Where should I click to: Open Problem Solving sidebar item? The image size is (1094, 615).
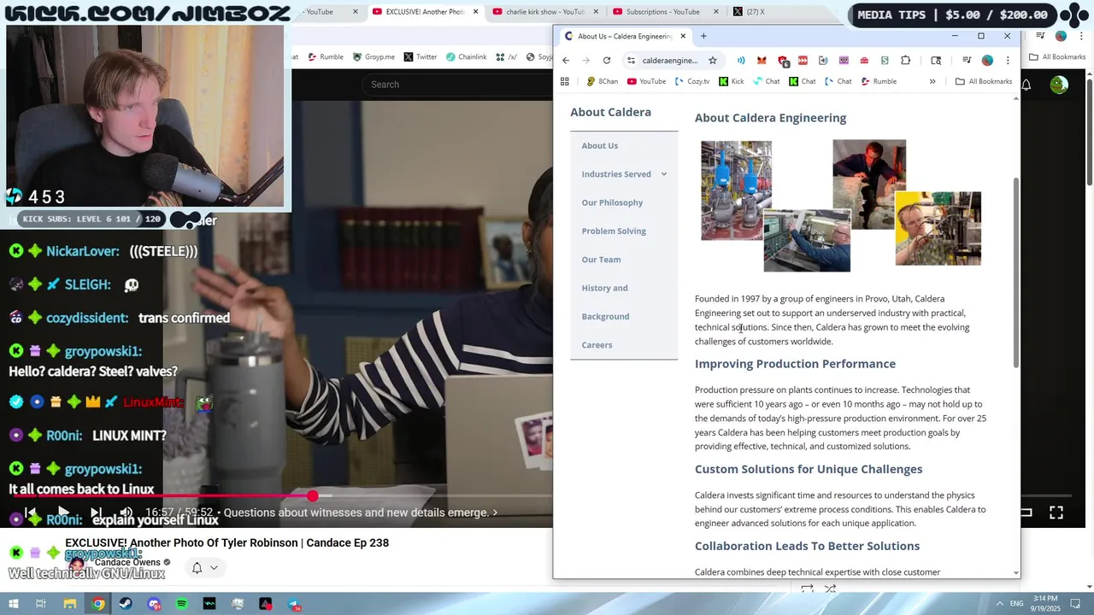point(614,231)
